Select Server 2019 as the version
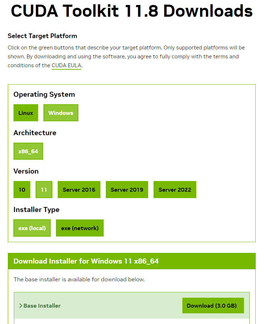The width and height of the screenshot is (265, 324). pyautogui.click(x=127, y=189)
